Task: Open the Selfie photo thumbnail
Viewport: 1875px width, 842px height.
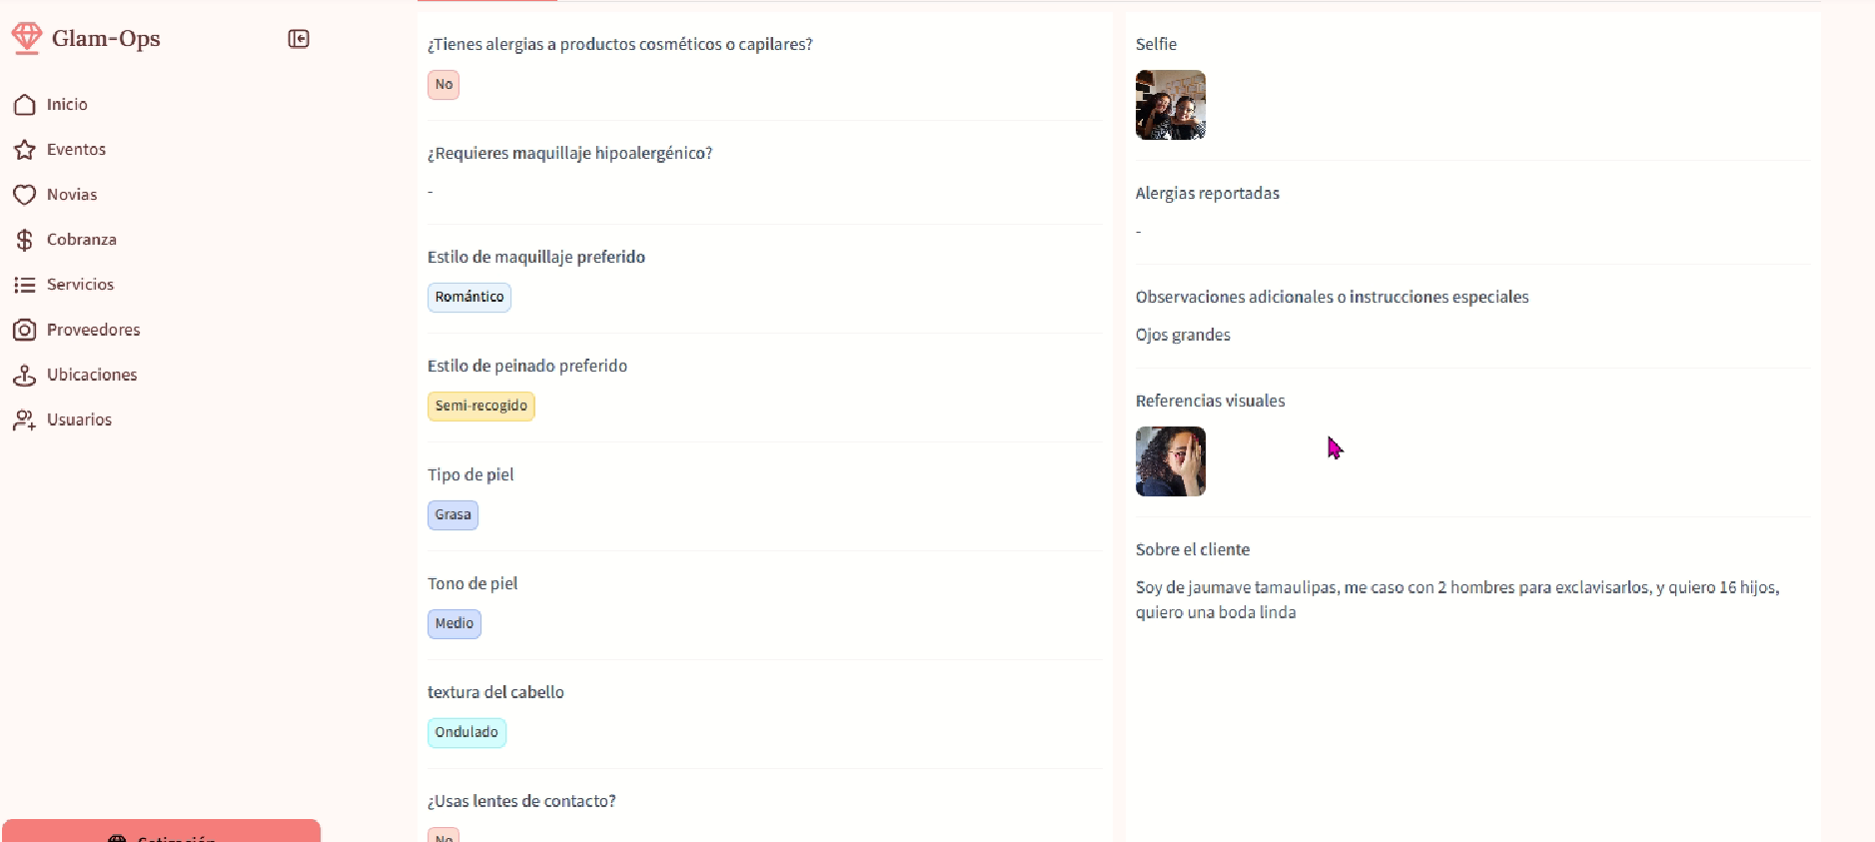Action: point(1171,105)
